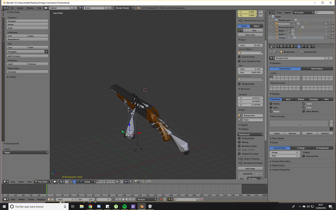Screen dimensions: 336x210
Task: Jump to the last frame in timeline
Action: pyautogui.click(x=134, y=199)
